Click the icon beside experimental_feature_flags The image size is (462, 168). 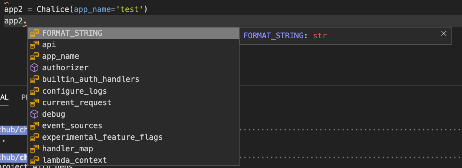(x=34, y=137)
